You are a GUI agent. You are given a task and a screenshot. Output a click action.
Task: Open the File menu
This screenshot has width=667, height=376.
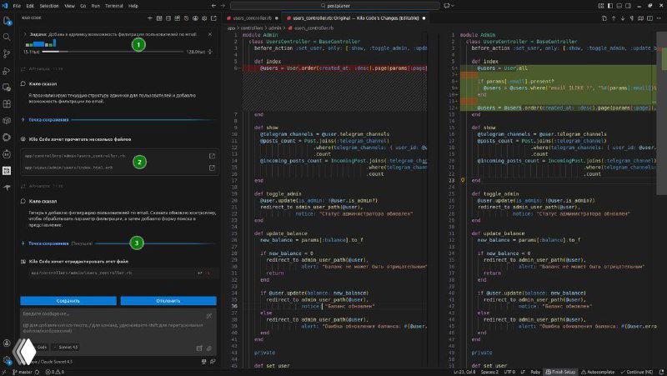[17, 6]
